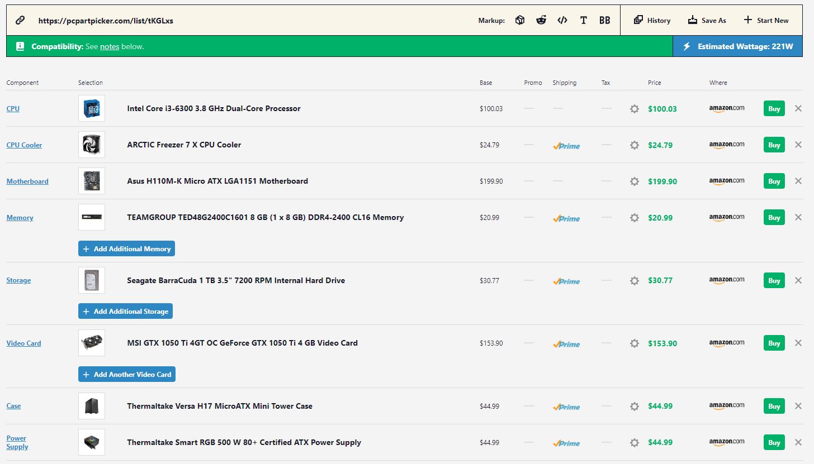Buy the TEAMGROUP 8 GB memory
814x464 pixels.
click(774, 218)
